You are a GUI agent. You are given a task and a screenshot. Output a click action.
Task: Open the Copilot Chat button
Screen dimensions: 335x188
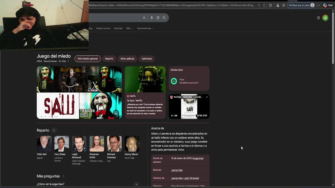click(x=328, y=5)
